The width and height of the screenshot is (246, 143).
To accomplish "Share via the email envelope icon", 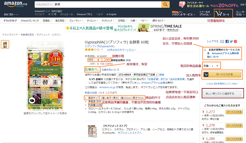I will click(x=222, y=42).
